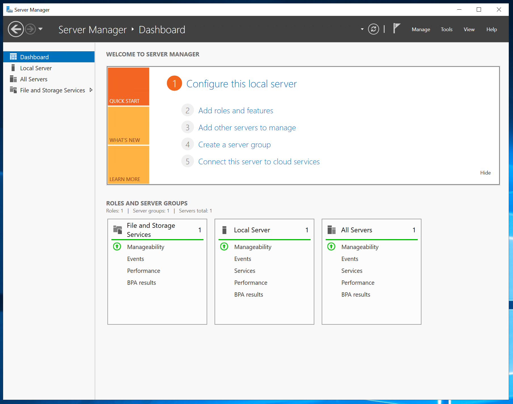Click Add other servers to manage
The height and width of the screenshot is (404, 513).
click(247, 127)
